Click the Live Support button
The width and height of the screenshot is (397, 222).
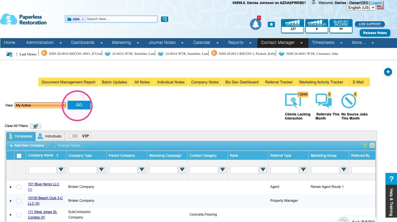370,24
